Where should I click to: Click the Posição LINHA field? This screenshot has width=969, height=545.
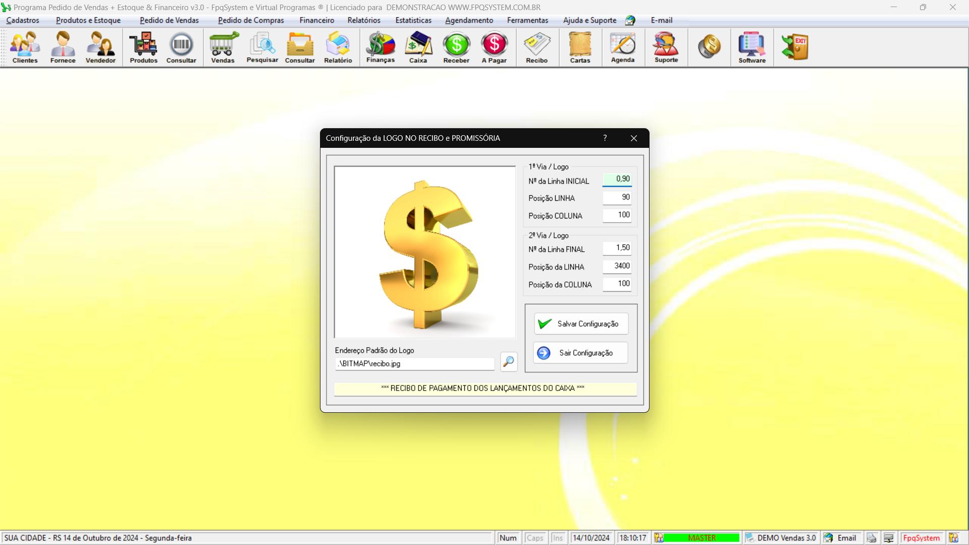[x=617, y=197]
